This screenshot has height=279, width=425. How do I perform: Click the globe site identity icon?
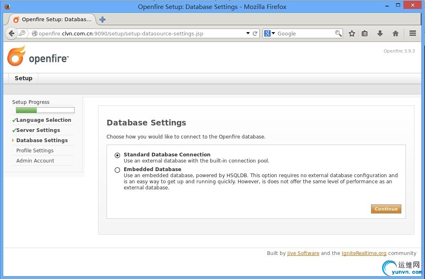point(35,33)
